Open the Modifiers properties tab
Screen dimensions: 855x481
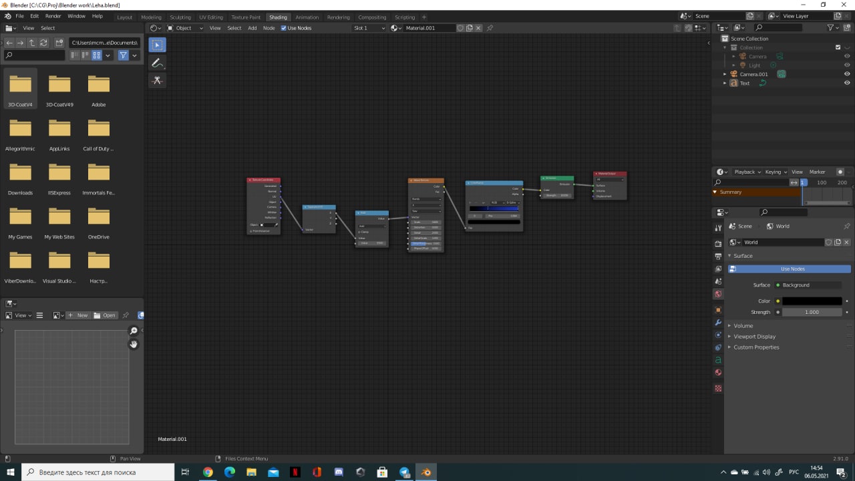point(718,323)
